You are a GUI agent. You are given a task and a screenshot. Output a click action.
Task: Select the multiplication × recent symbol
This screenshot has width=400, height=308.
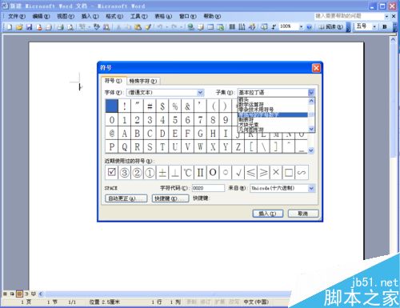pos(276,172)
